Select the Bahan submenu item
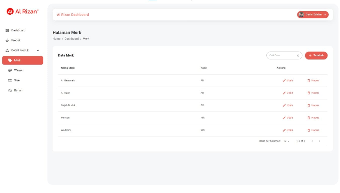Viewport: 340px width, 193px height. 23,90
